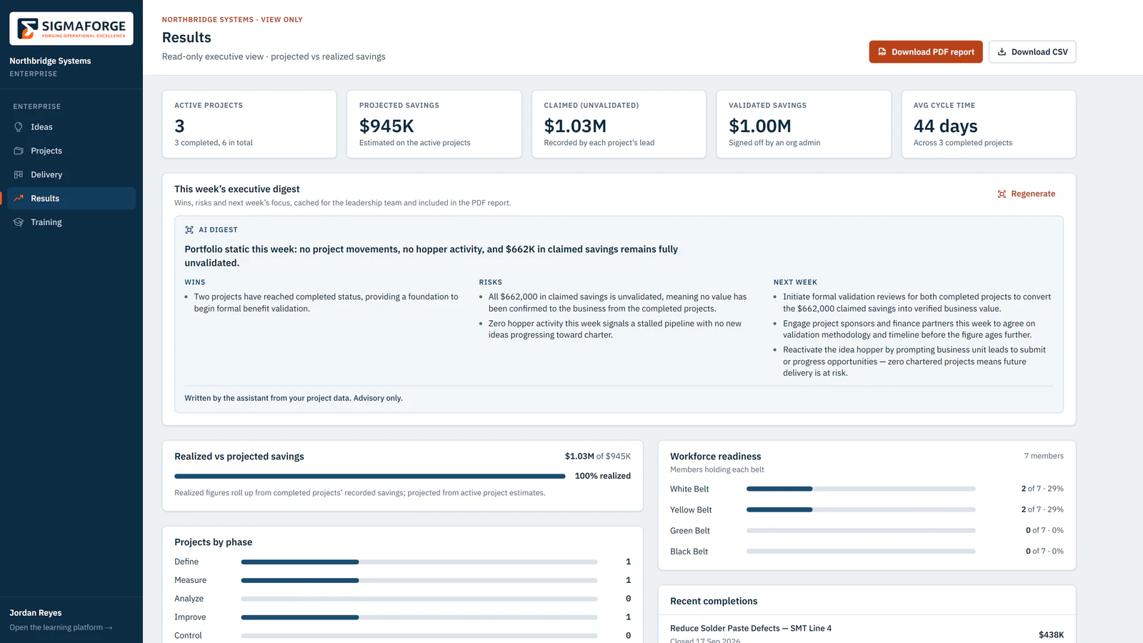Regenerate the executive digest

coord(1027,194)
